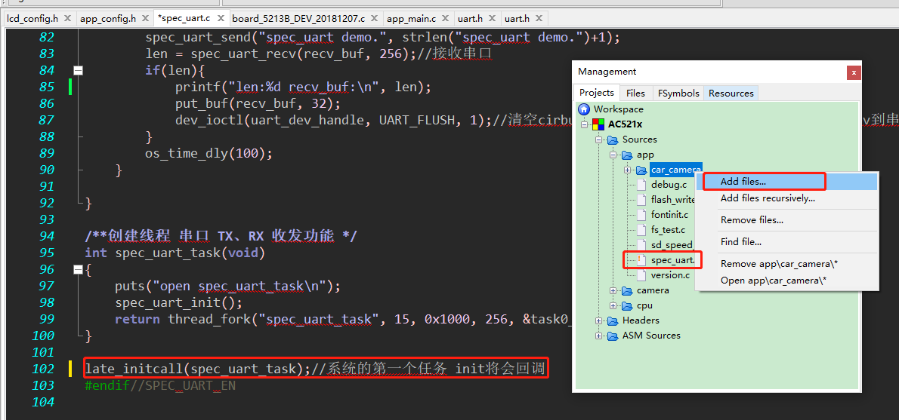The height and width of the screenshot is (420, 899).
Task: Select the ASM Sources tree label
Action: click(x=651, y=336)
